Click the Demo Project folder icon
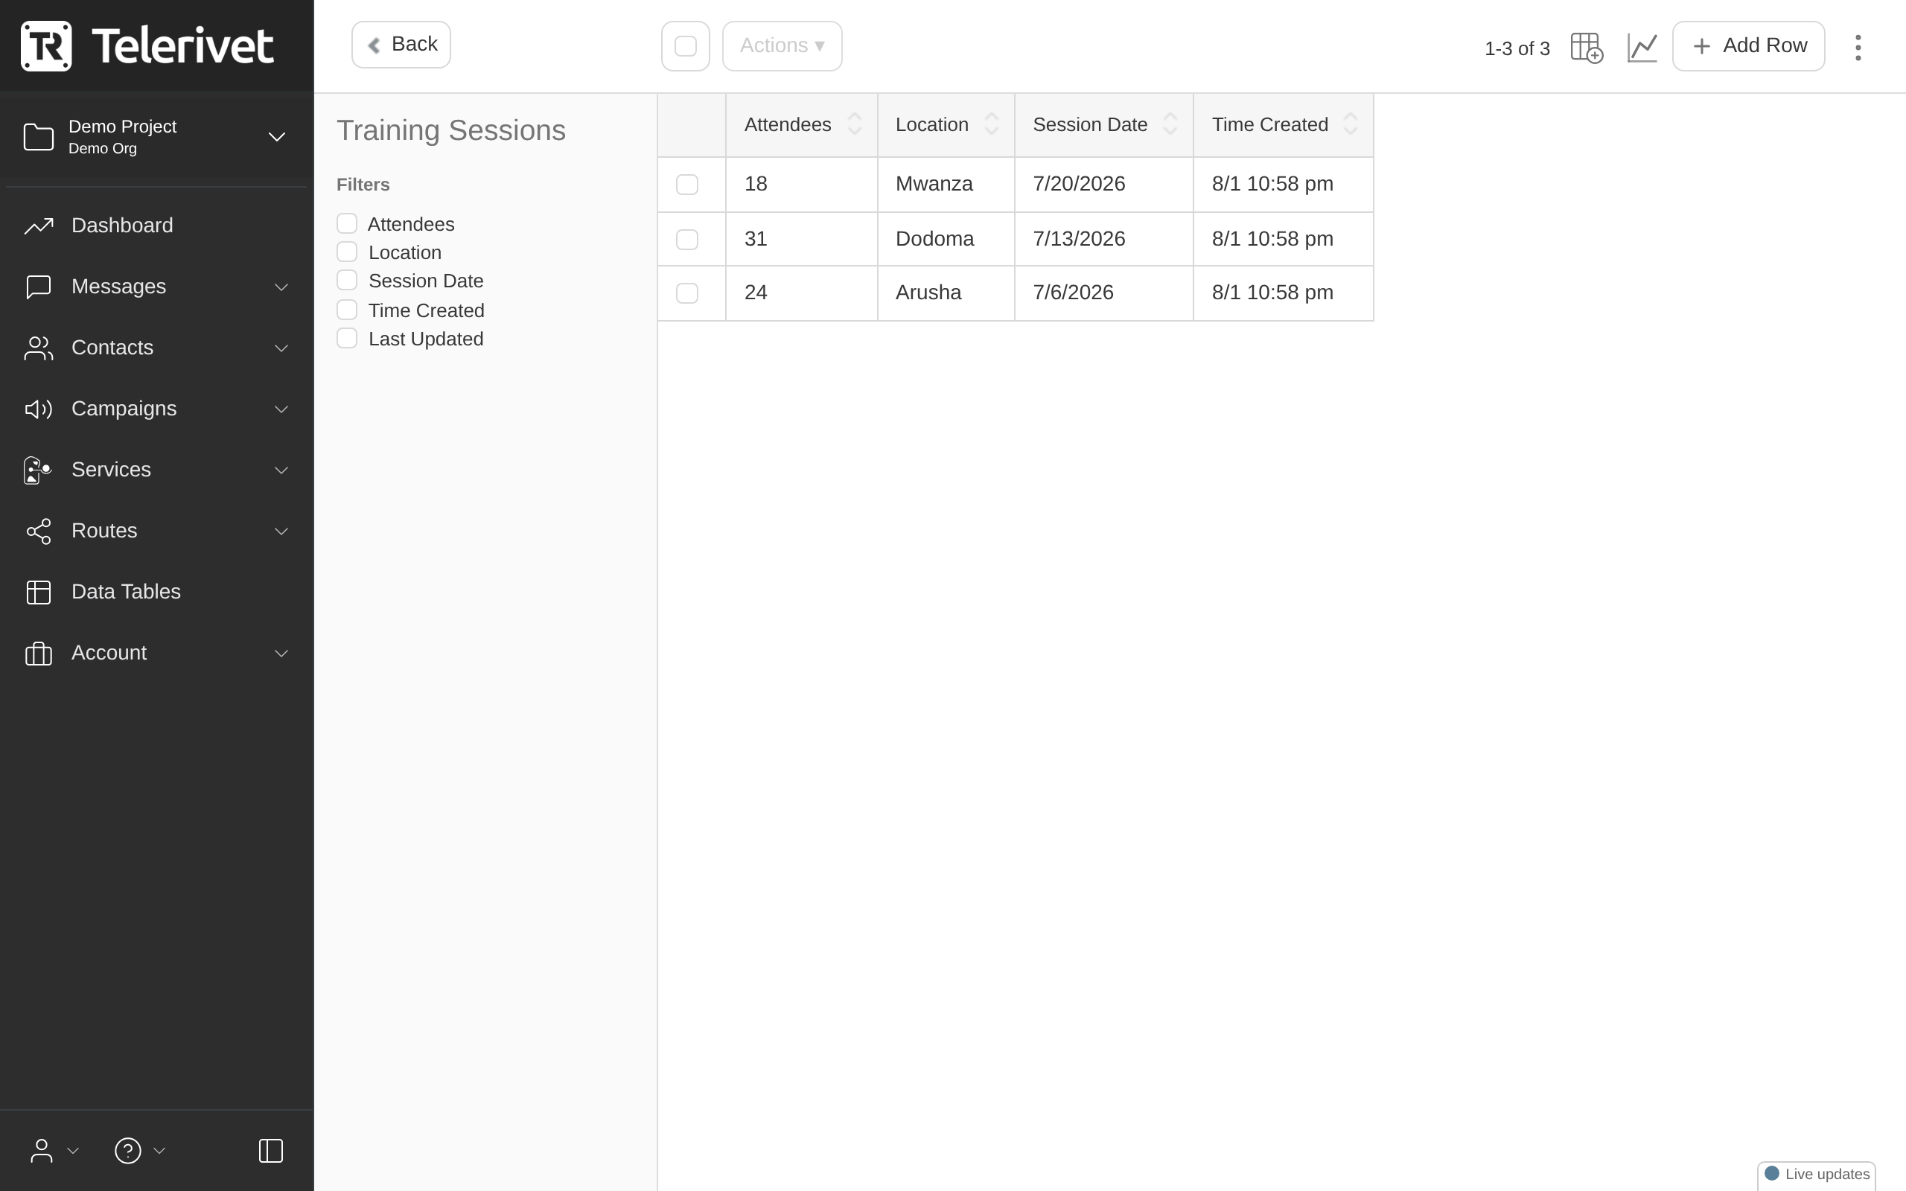This screenshot has height=1191, width=1906. [39, 137]
